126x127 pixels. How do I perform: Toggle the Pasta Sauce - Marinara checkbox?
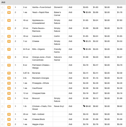point(2,28)
